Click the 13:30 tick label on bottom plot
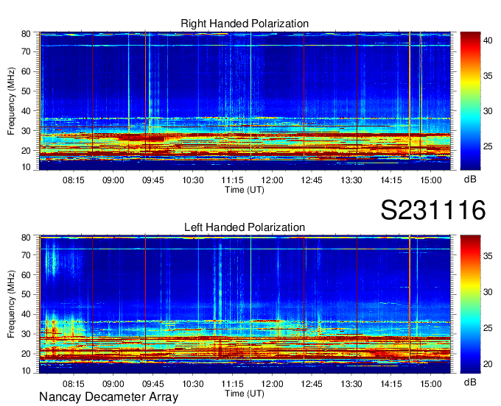Image resolution: width=501 pixels, height=406 pixels. (351, 384)
